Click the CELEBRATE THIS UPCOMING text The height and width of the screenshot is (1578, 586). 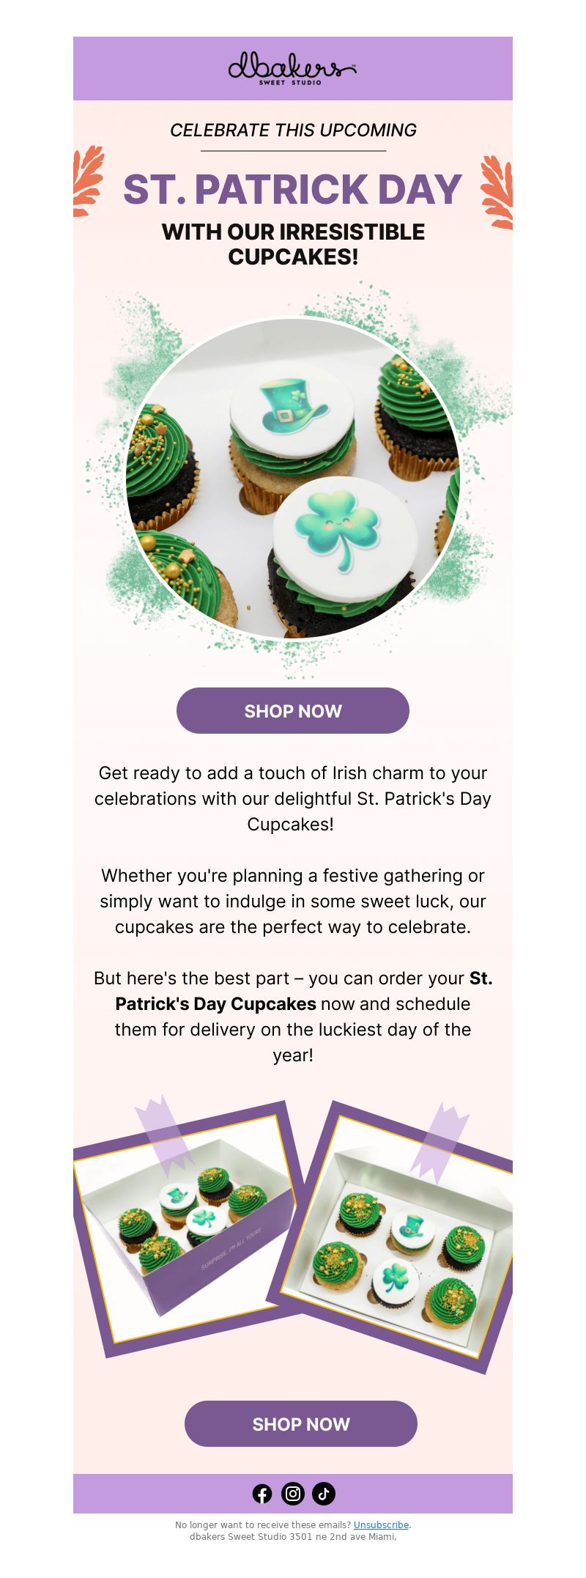click(x=293, y=130)
